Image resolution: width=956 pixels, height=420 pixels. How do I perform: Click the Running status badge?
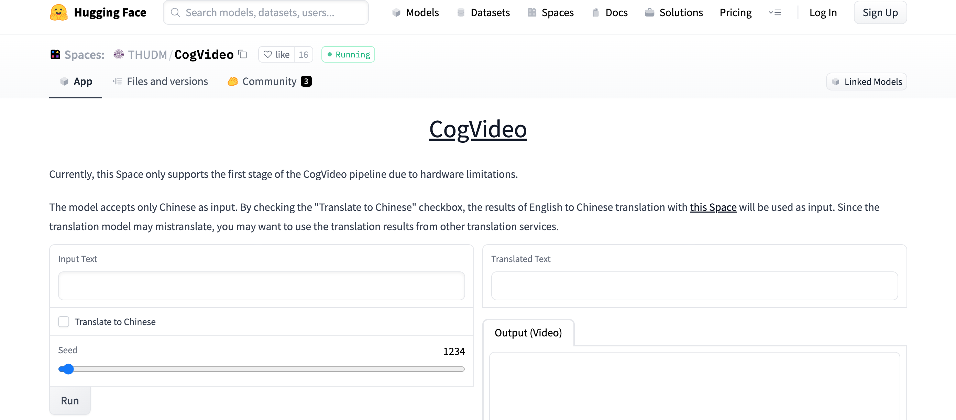click(348, 55)
